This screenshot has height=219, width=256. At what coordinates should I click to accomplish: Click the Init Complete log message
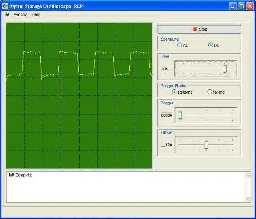[20, 175]
